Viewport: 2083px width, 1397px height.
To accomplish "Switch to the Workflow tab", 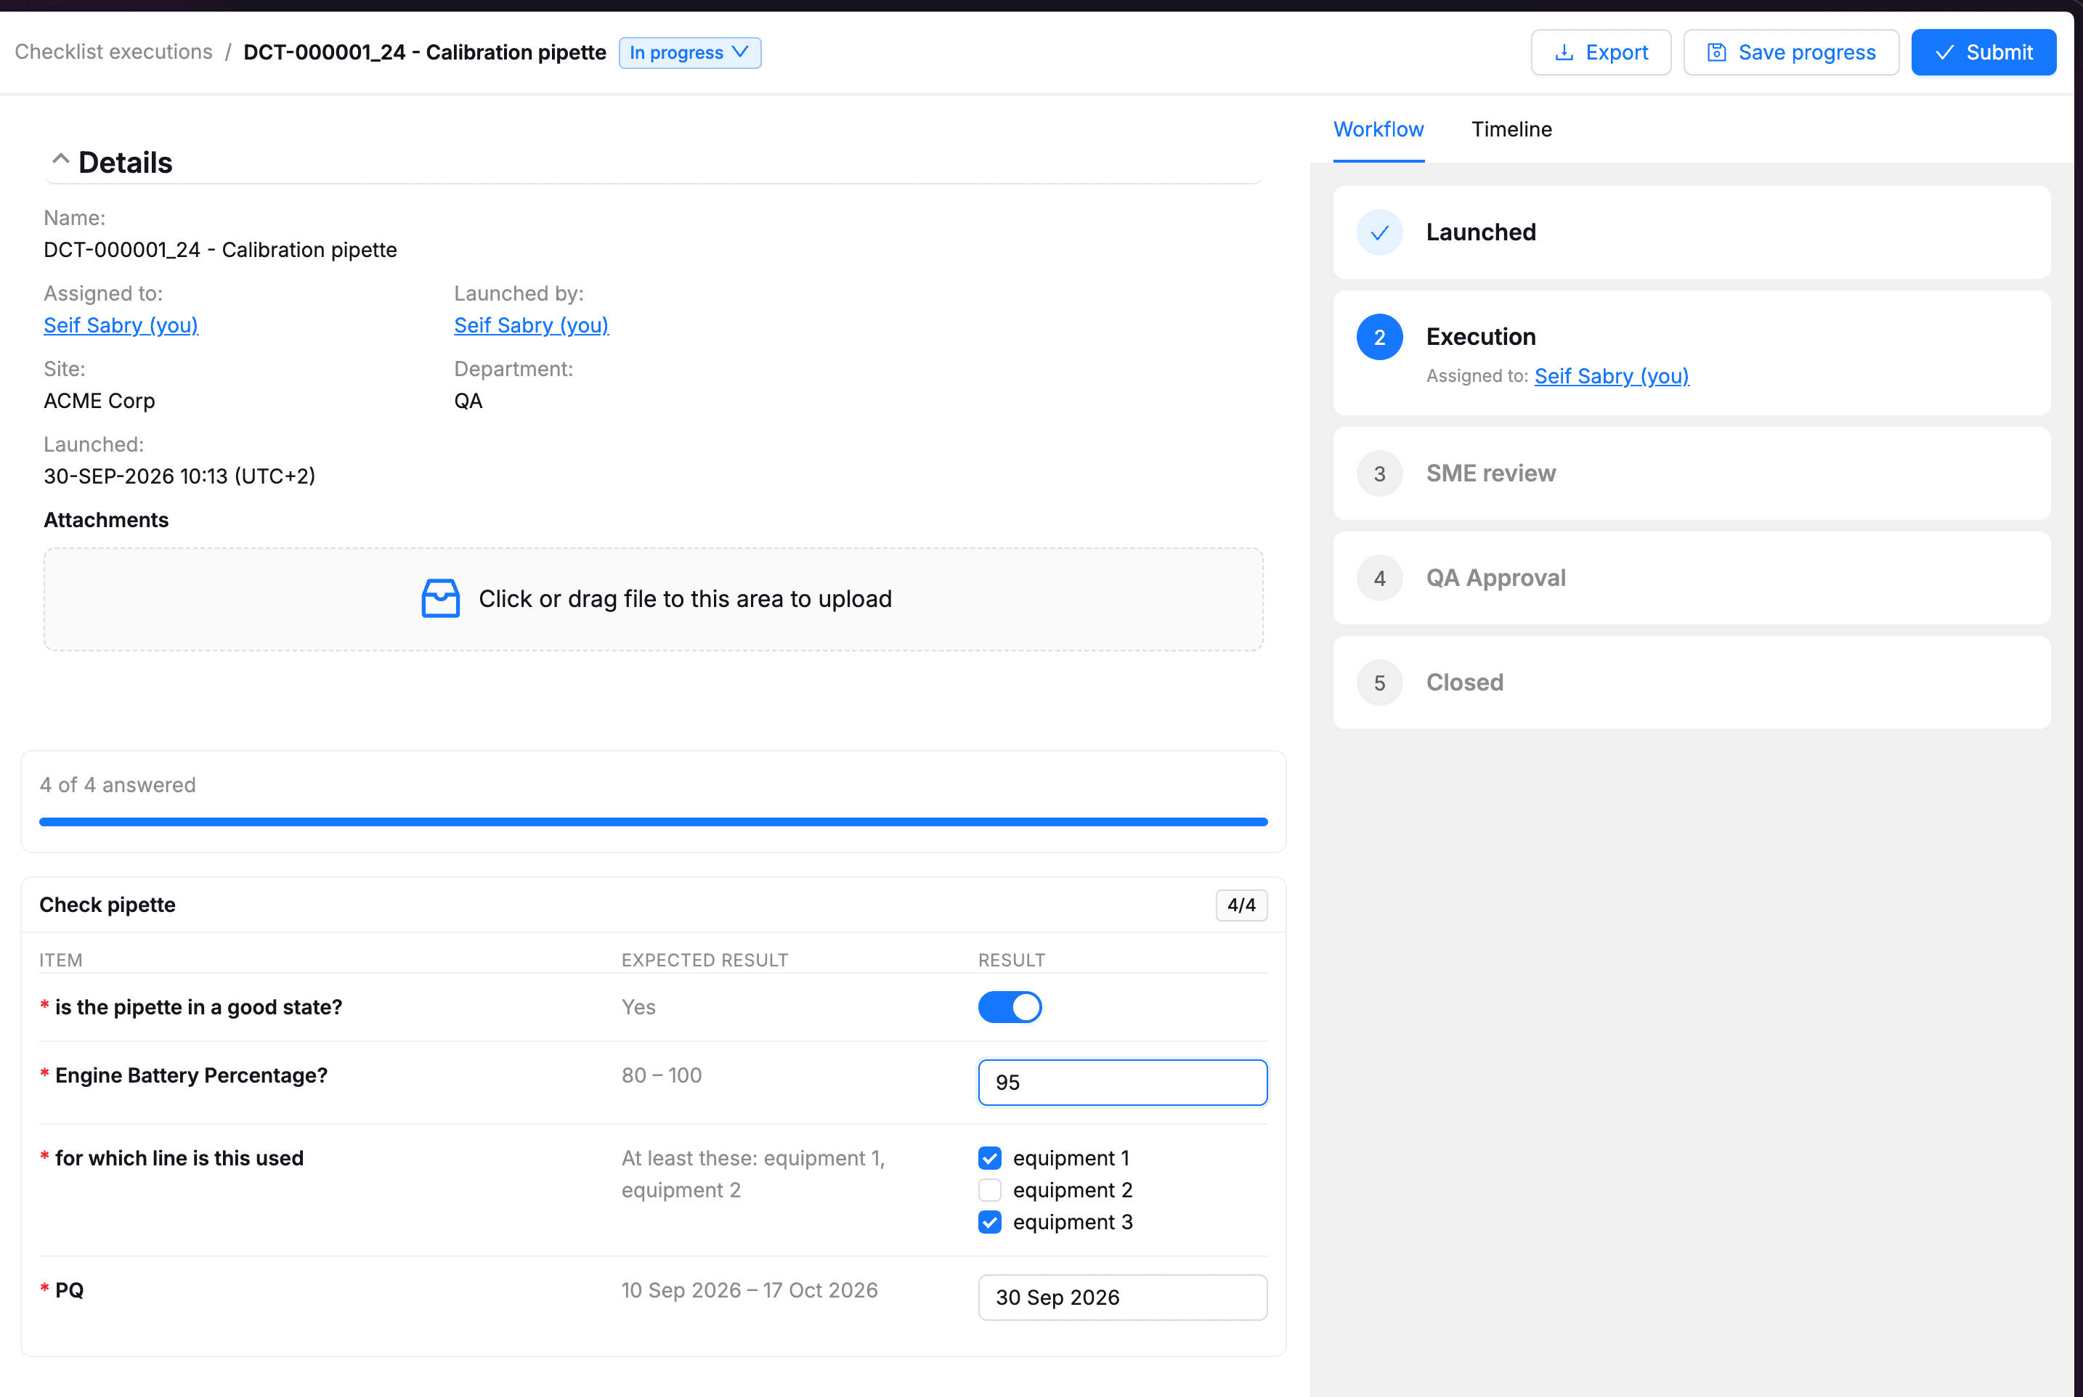I will (x=1378, y=129).
